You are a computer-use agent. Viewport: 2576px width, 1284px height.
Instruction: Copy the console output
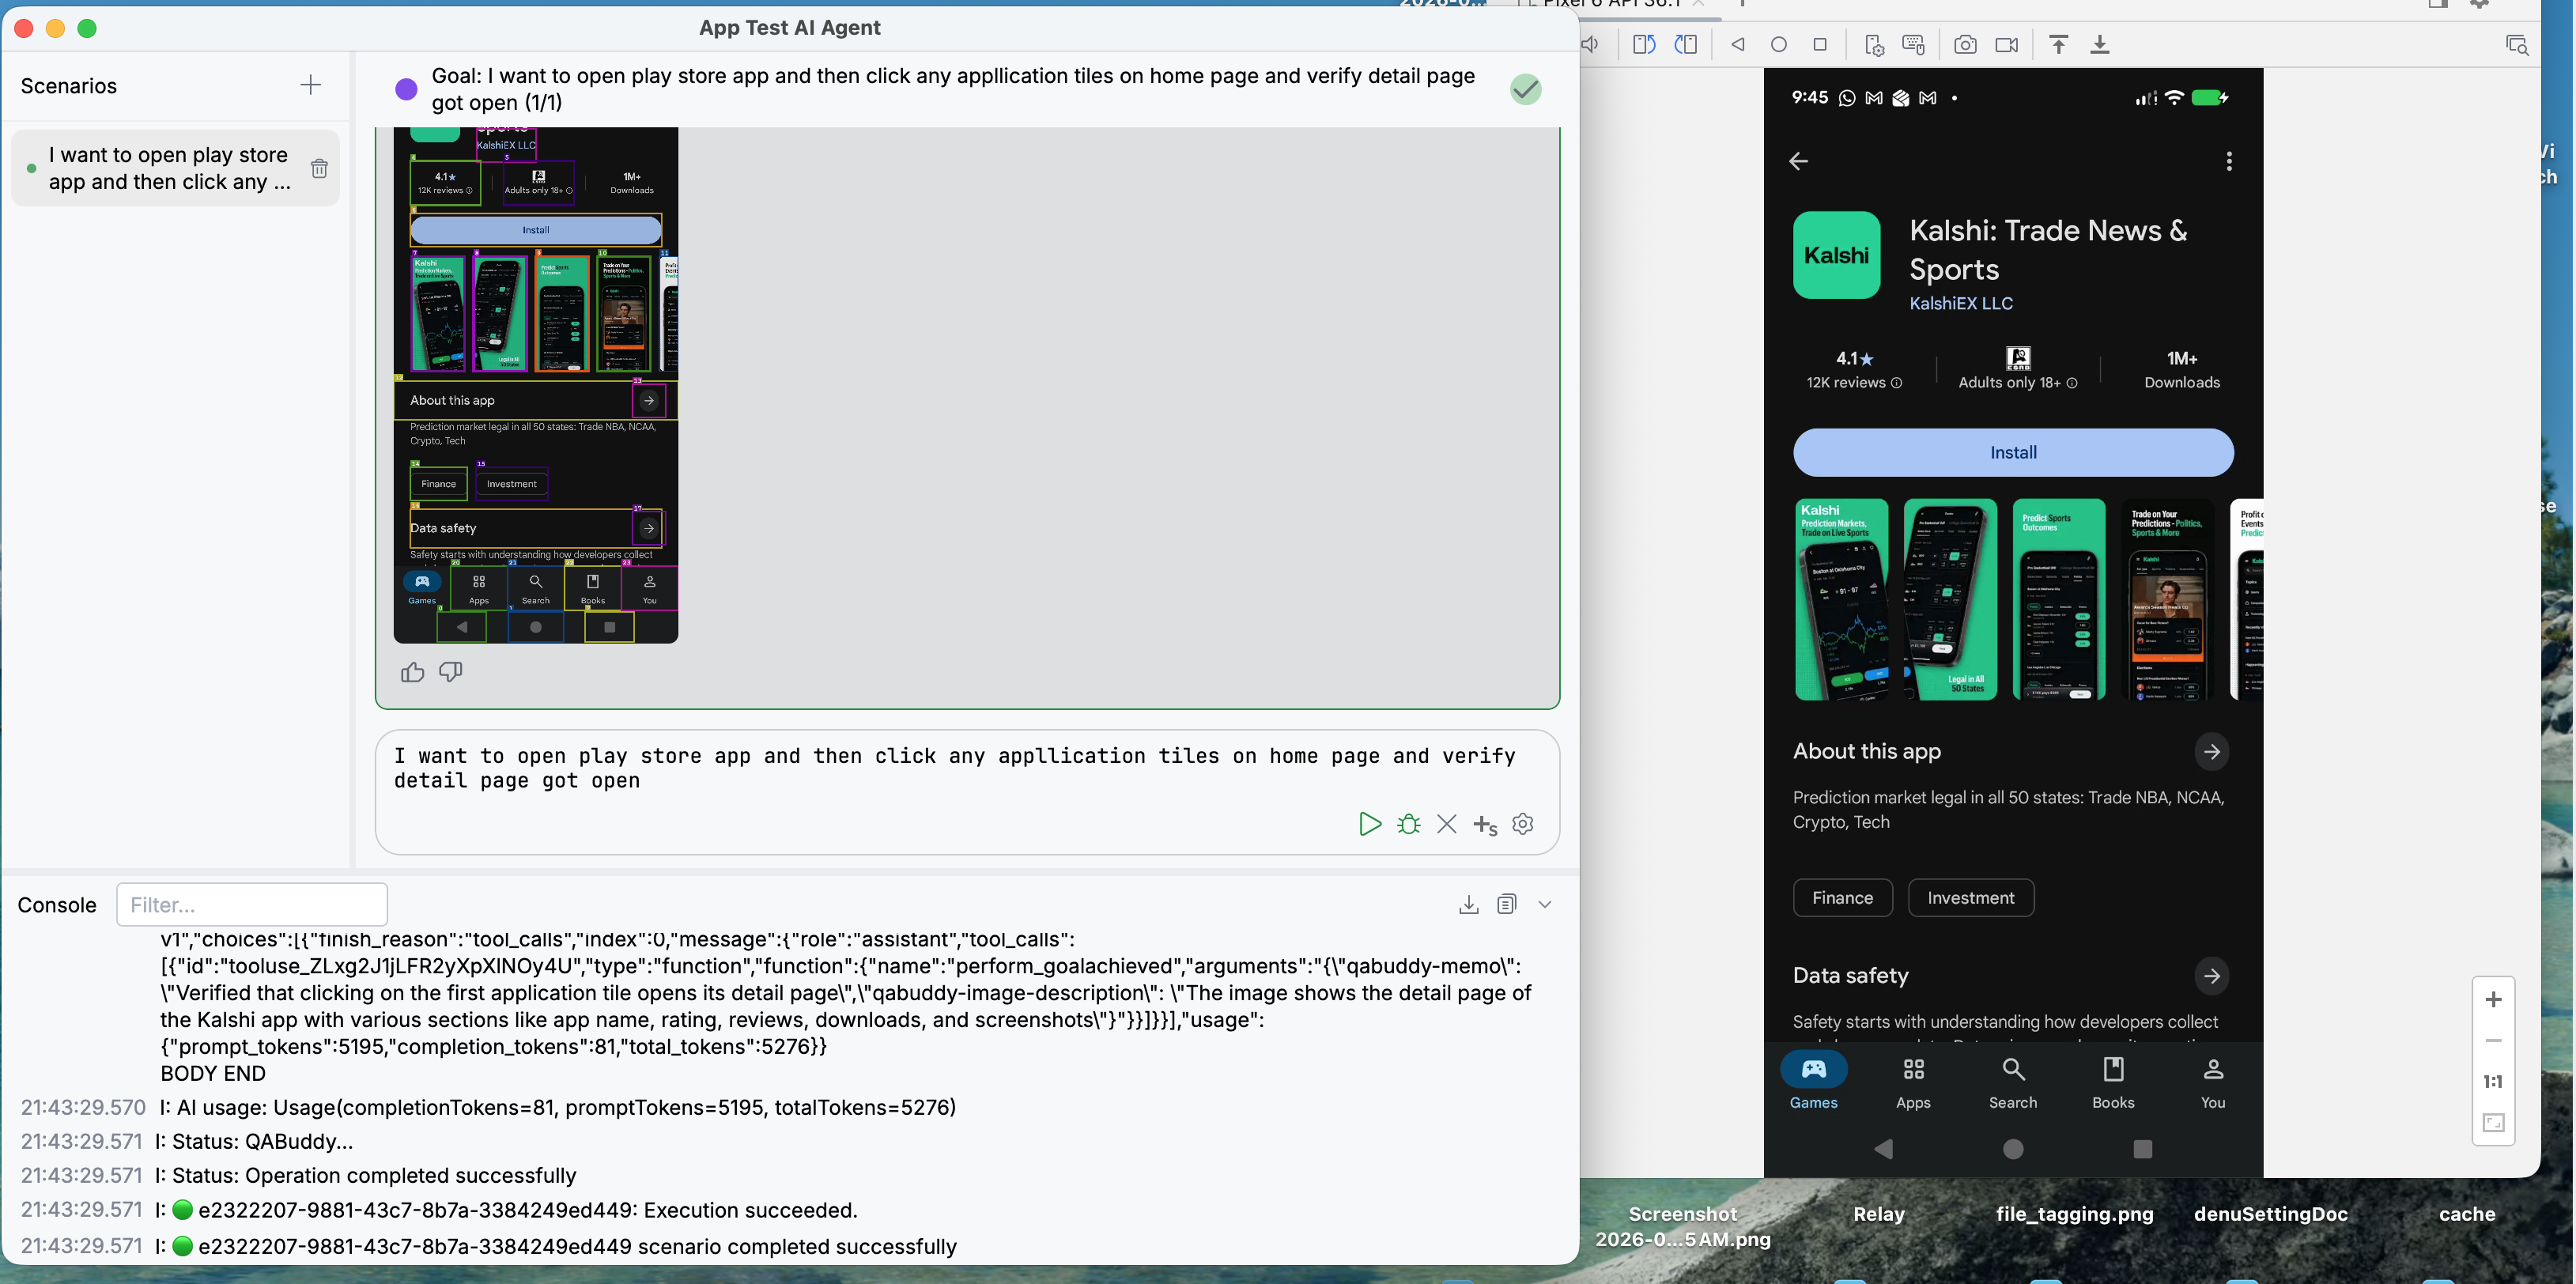coord(1506,905)
